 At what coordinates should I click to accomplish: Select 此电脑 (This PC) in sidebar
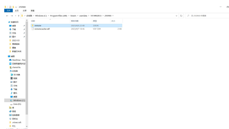15,71
